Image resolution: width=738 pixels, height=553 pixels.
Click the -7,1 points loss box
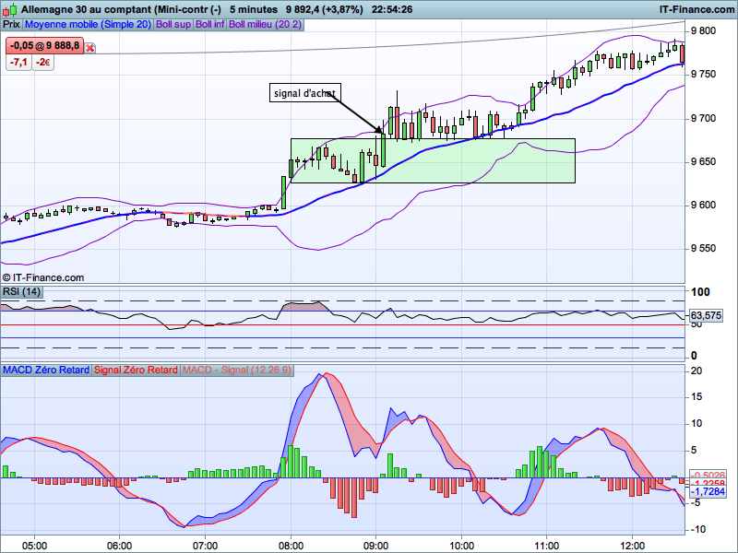[18, 62]
